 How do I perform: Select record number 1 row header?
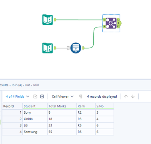coord(12,112)
